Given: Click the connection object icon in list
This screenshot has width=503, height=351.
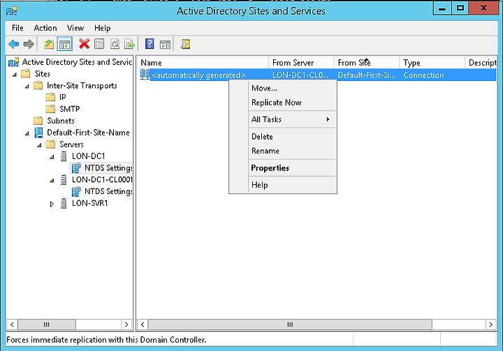Looking at the screenshot, I should click(x=145, y=75).
